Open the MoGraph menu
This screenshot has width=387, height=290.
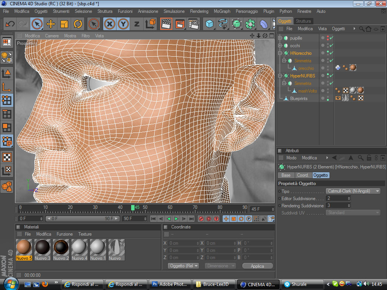222,11
